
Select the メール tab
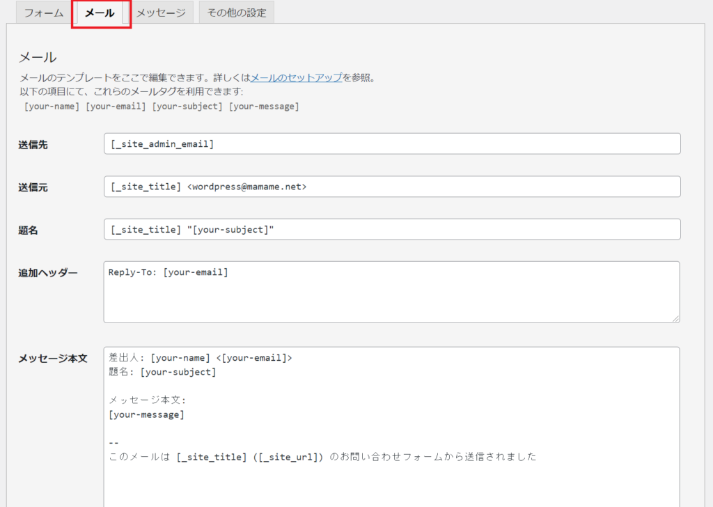tap(100, 13)
